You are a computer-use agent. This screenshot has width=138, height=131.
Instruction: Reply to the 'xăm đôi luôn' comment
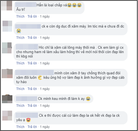click(32, 89)
